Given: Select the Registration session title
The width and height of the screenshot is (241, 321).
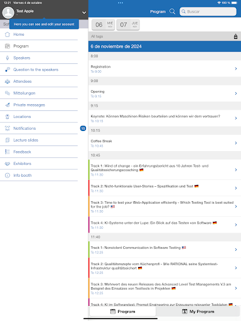Looking at the screenshot, I should (100, 66).
